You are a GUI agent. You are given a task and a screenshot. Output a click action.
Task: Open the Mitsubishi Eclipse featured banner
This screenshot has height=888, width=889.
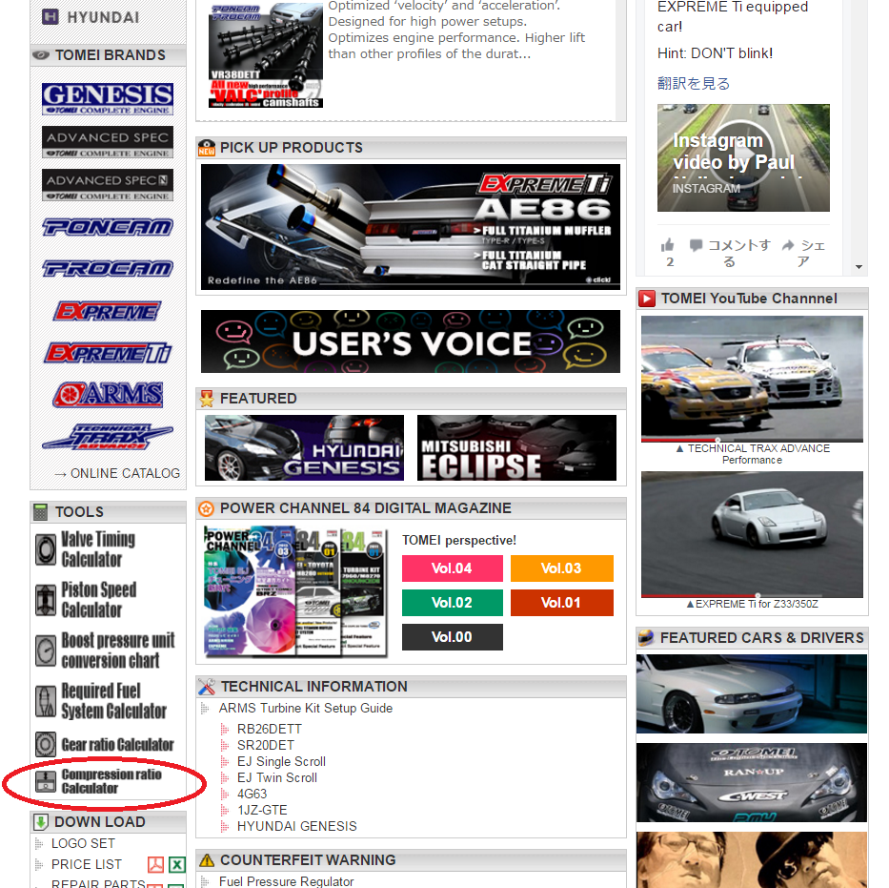click(516, 447)
